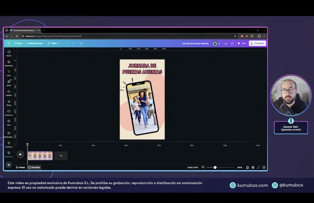Click the Compartir share button

coord(257,43)
